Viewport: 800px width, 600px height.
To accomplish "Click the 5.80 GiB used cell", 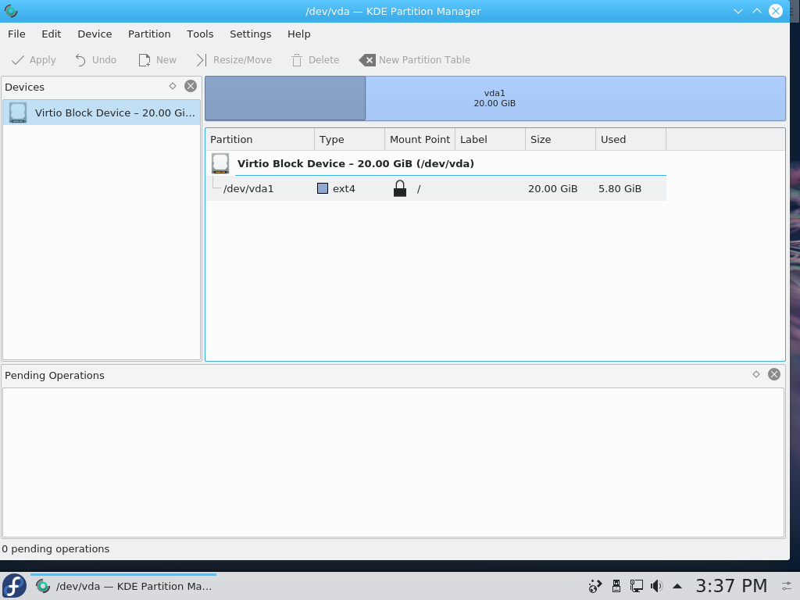I will [620, 189].
